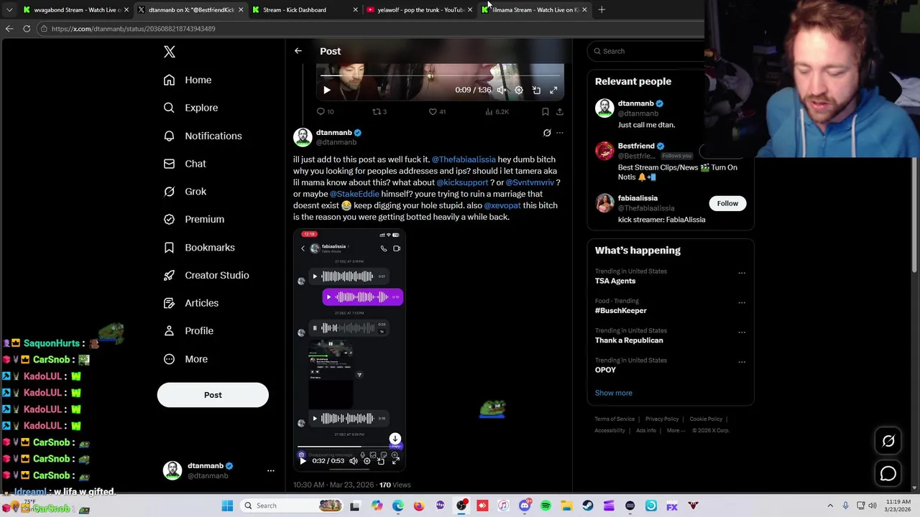Follow fabiaalissia in Relevant people
The width and height of the screenshot is (920, 517).
coord(727,203)
